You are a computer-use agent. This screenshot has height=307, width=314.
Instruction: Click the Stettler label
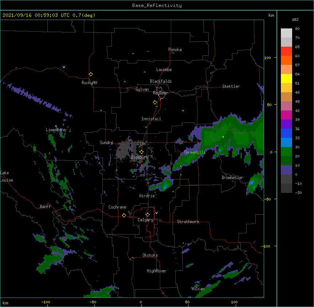pyautogui.click(x=231, y=86)
